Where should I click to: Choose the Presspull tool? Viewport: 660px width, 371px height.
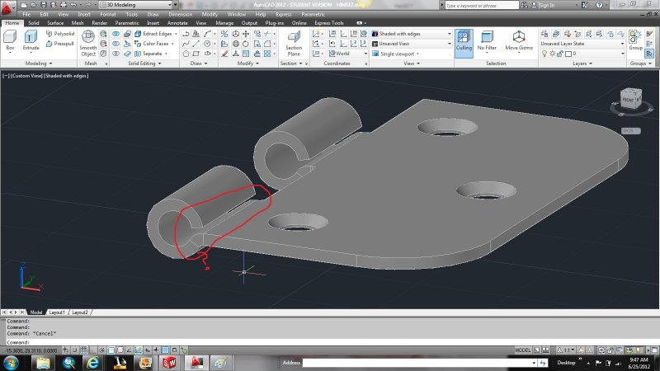tap(59, 43)
